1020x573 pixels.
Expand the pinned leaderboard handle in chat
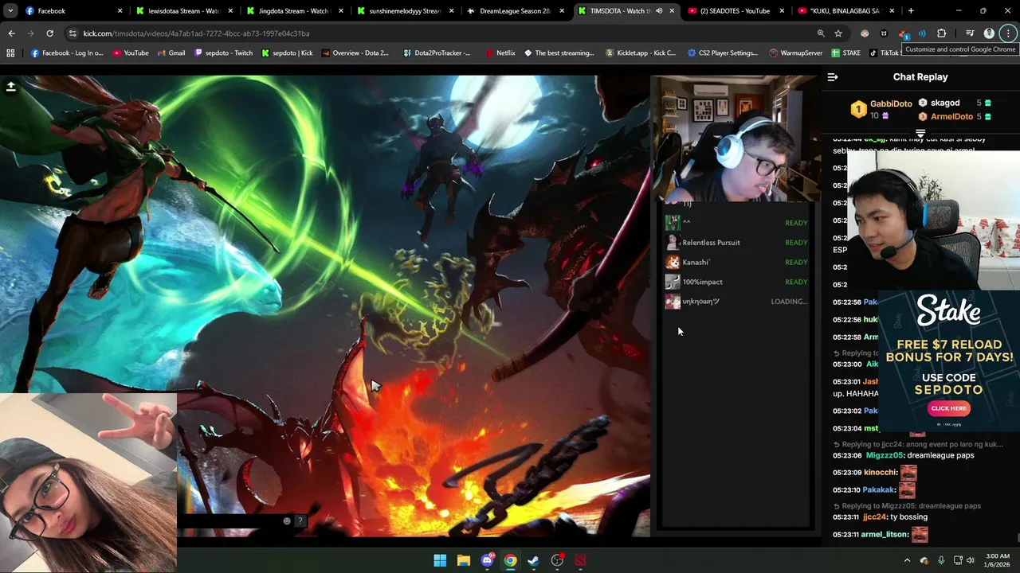[x=920, y=133]
